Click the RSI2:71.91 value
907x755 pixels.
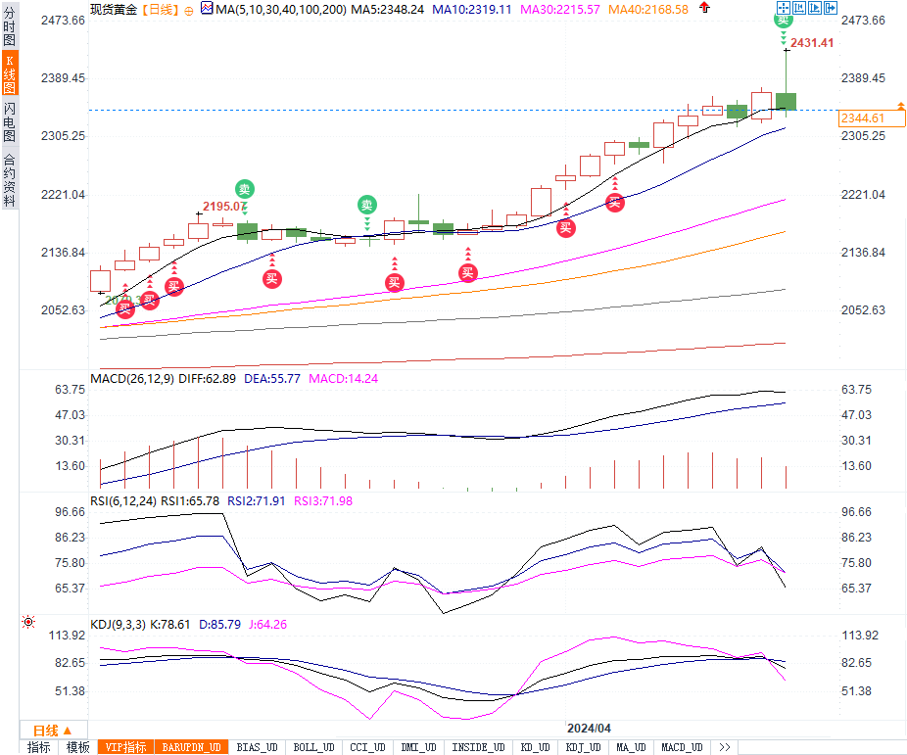(257, 501)
